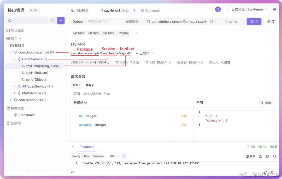282x179 pixels.
Task: Click inside the sidebar search input field
Action: (x=26, y=20)
